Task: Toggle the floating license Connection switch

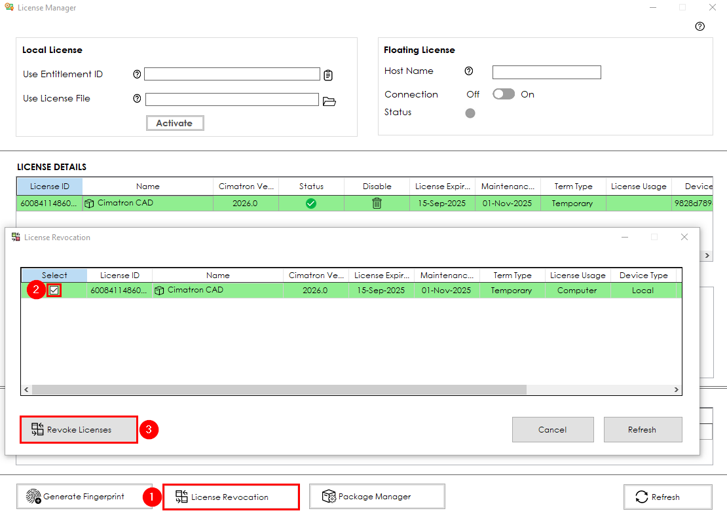Action: pyautogui.click(x=504, y=94)
